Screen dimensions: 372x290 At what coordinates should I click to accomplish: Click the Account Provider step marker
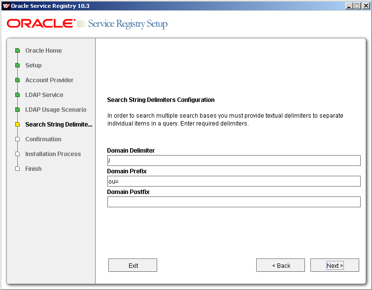[17, 80]
